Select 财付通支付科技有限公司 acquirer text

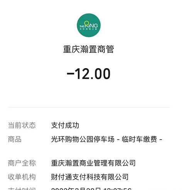90,177
